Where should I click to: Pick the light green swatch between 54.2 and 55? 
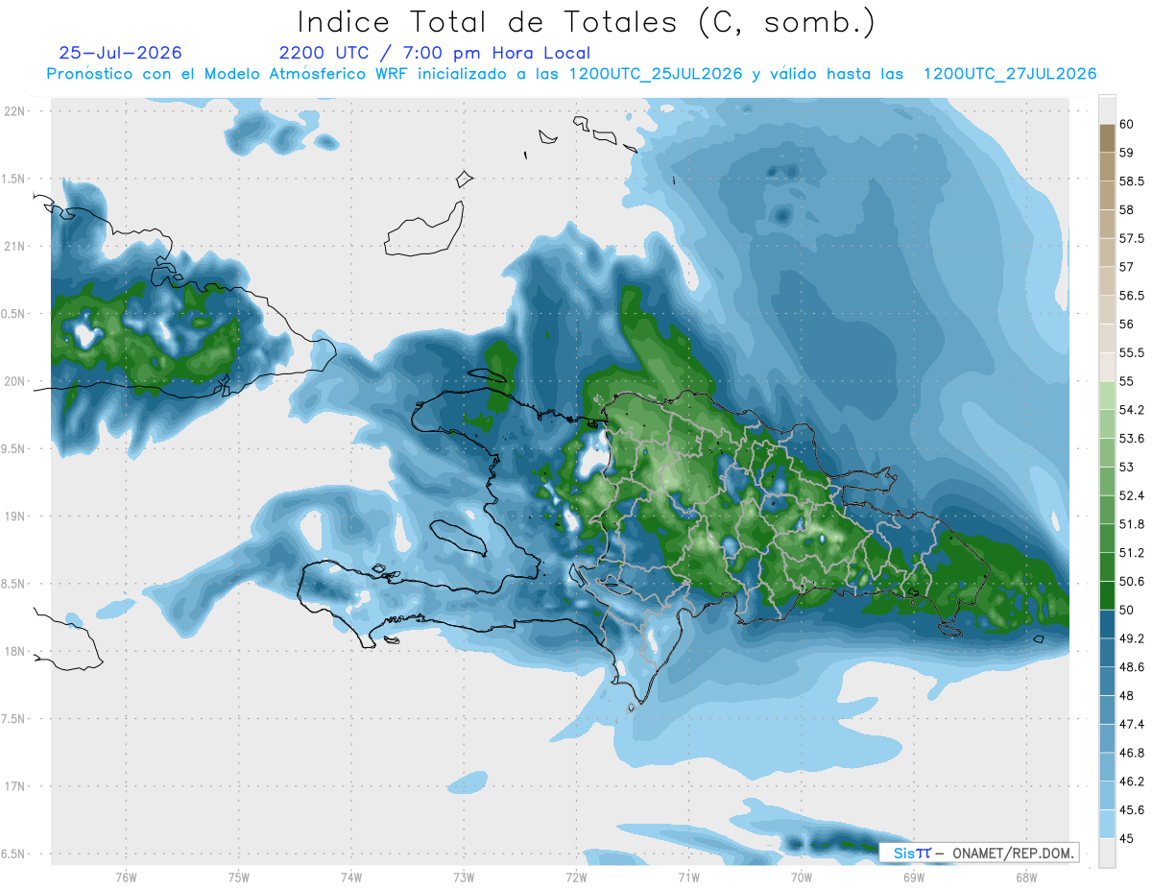(1107, 396)
